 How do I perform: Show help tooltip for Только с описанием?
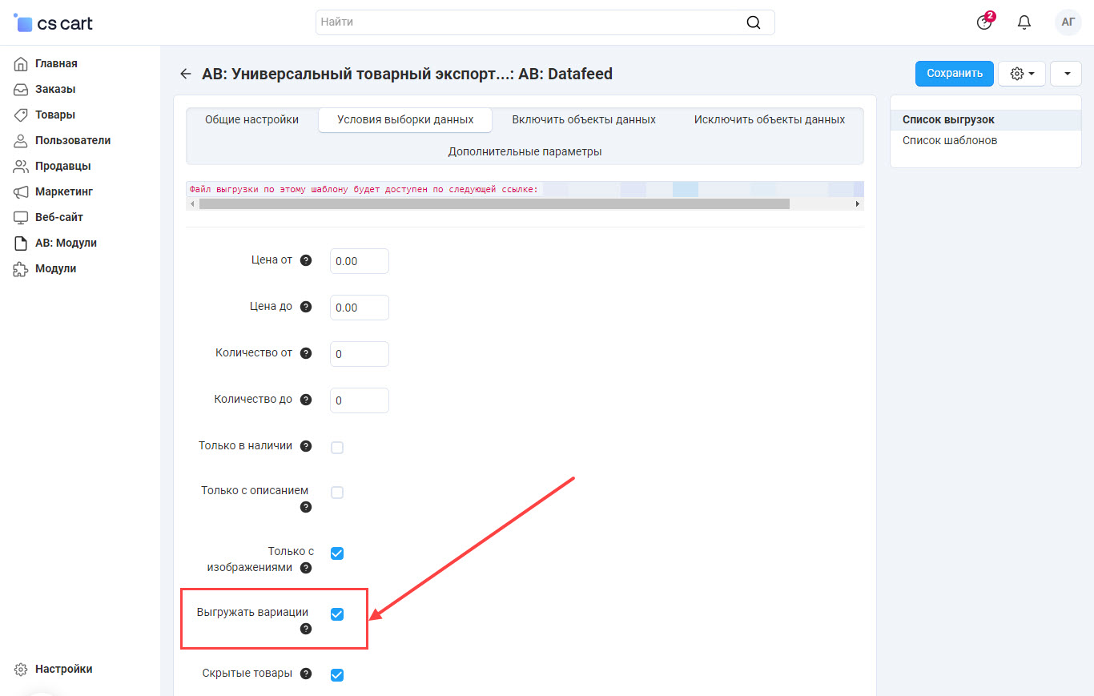tap(305, 507)
